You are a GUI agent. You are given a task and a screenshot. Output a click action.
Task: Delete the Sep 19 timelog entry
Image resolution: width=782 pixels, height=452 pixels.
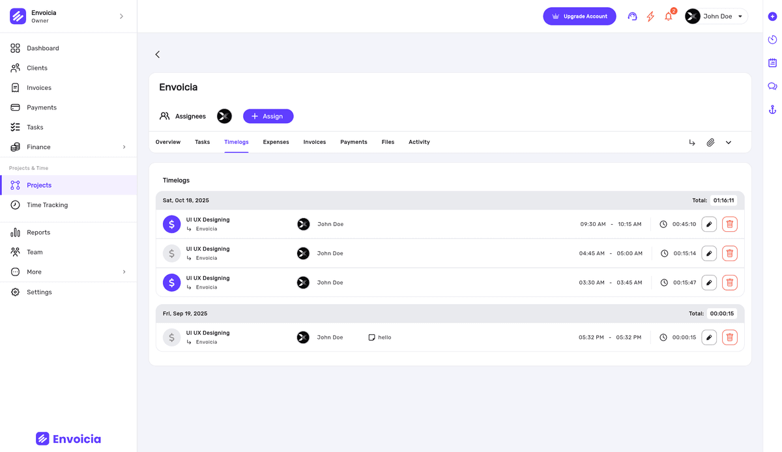click(729, 337)
